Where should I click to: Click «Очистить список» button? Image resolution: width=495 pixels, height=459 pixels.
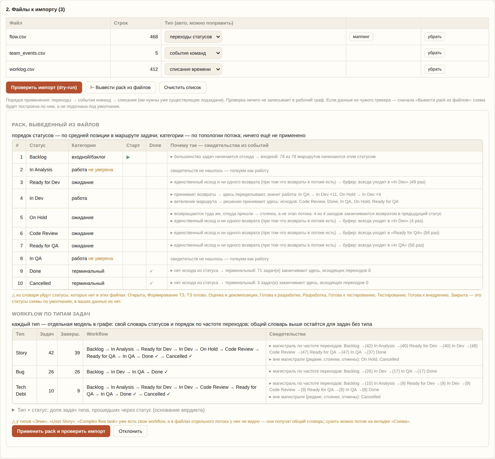point(183,88)
